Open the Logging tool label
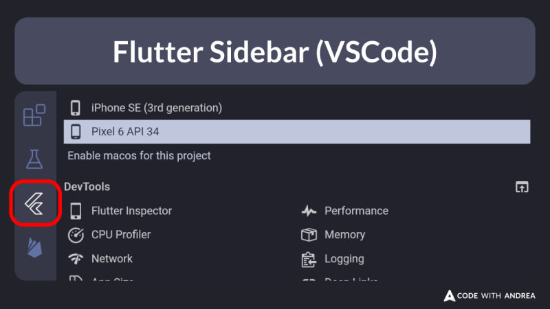Image resolution: width=550 pixels, height=309 pixels. pos(344,259)
